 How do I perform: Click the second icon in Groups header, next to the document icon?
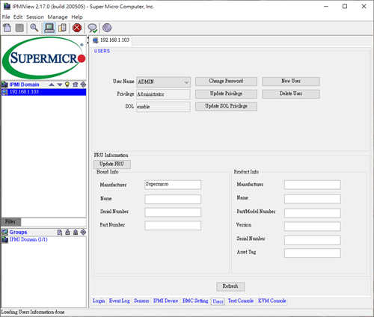pos(67,233)
